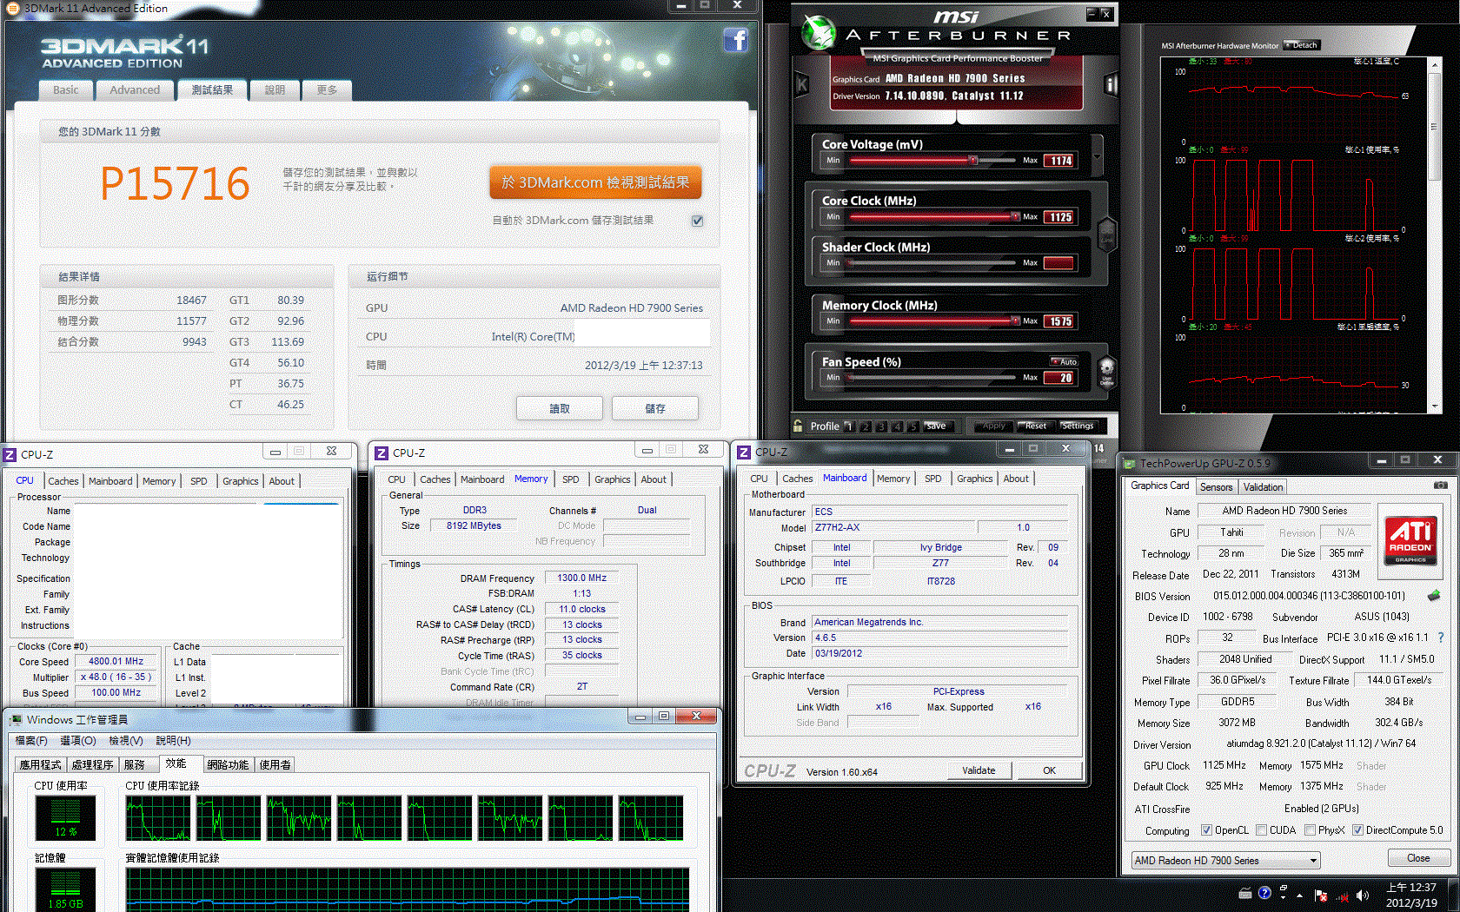The height and width of the screenshot is (912, 1460).
Task: Open the volume speaker tray icon
Action: coord(1362,895)
